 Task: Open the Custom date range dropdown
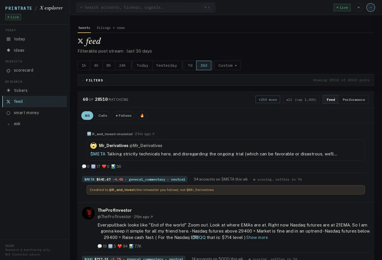point(228,65)
